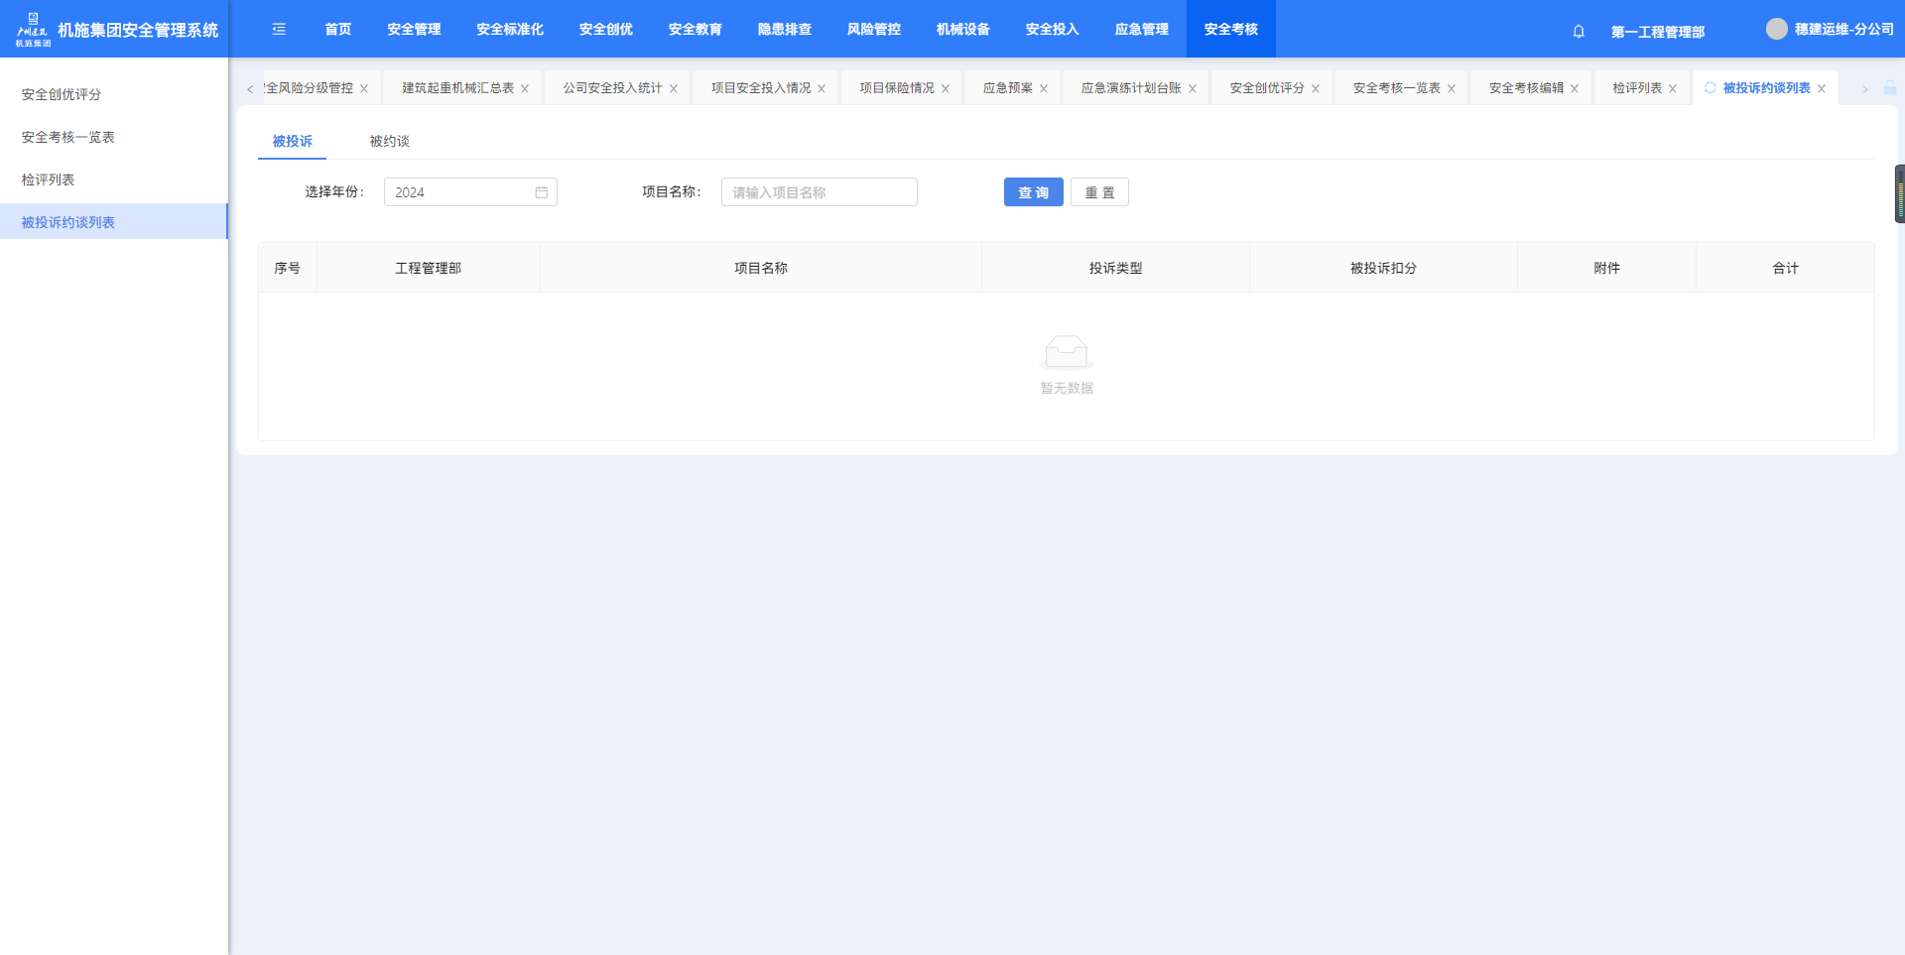The height and width of the screenshot is (955, 1905).
Task: Close the 检评列表 tab
Action: click(1673, 89)
